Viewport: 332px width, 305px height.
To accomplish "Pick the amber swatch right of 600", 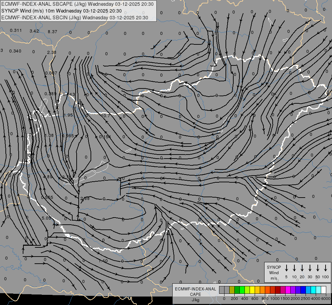I will 257,290.
